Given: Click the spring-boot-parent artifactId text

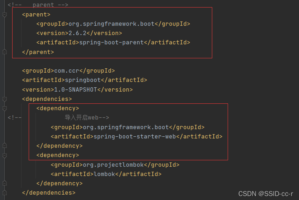Looking at the screenshot, I should point(111,43).
